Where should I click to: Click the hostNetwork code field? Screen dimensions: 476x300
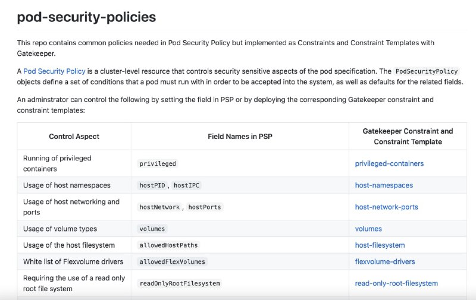[159, 207]
